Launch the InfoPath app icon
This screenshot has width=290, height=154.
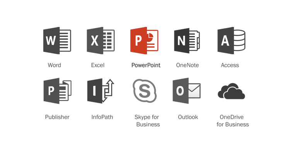[101, 91]
